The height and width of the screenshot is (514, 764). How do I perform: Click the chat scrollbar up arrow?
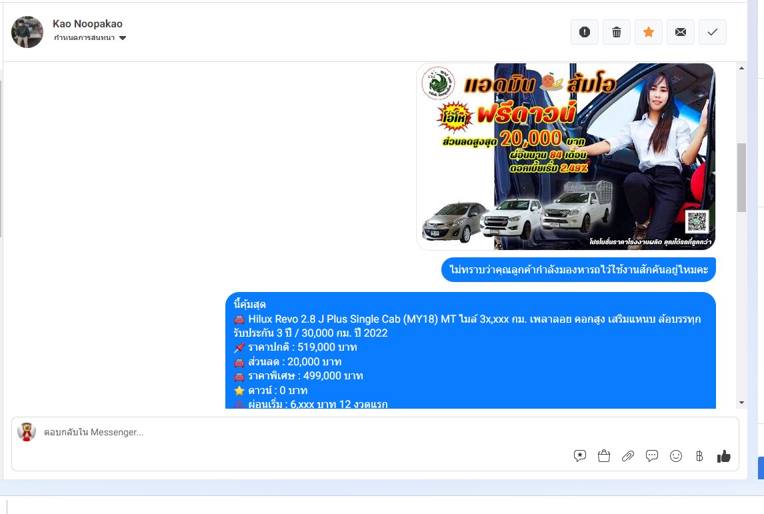[x=741, y=68]
